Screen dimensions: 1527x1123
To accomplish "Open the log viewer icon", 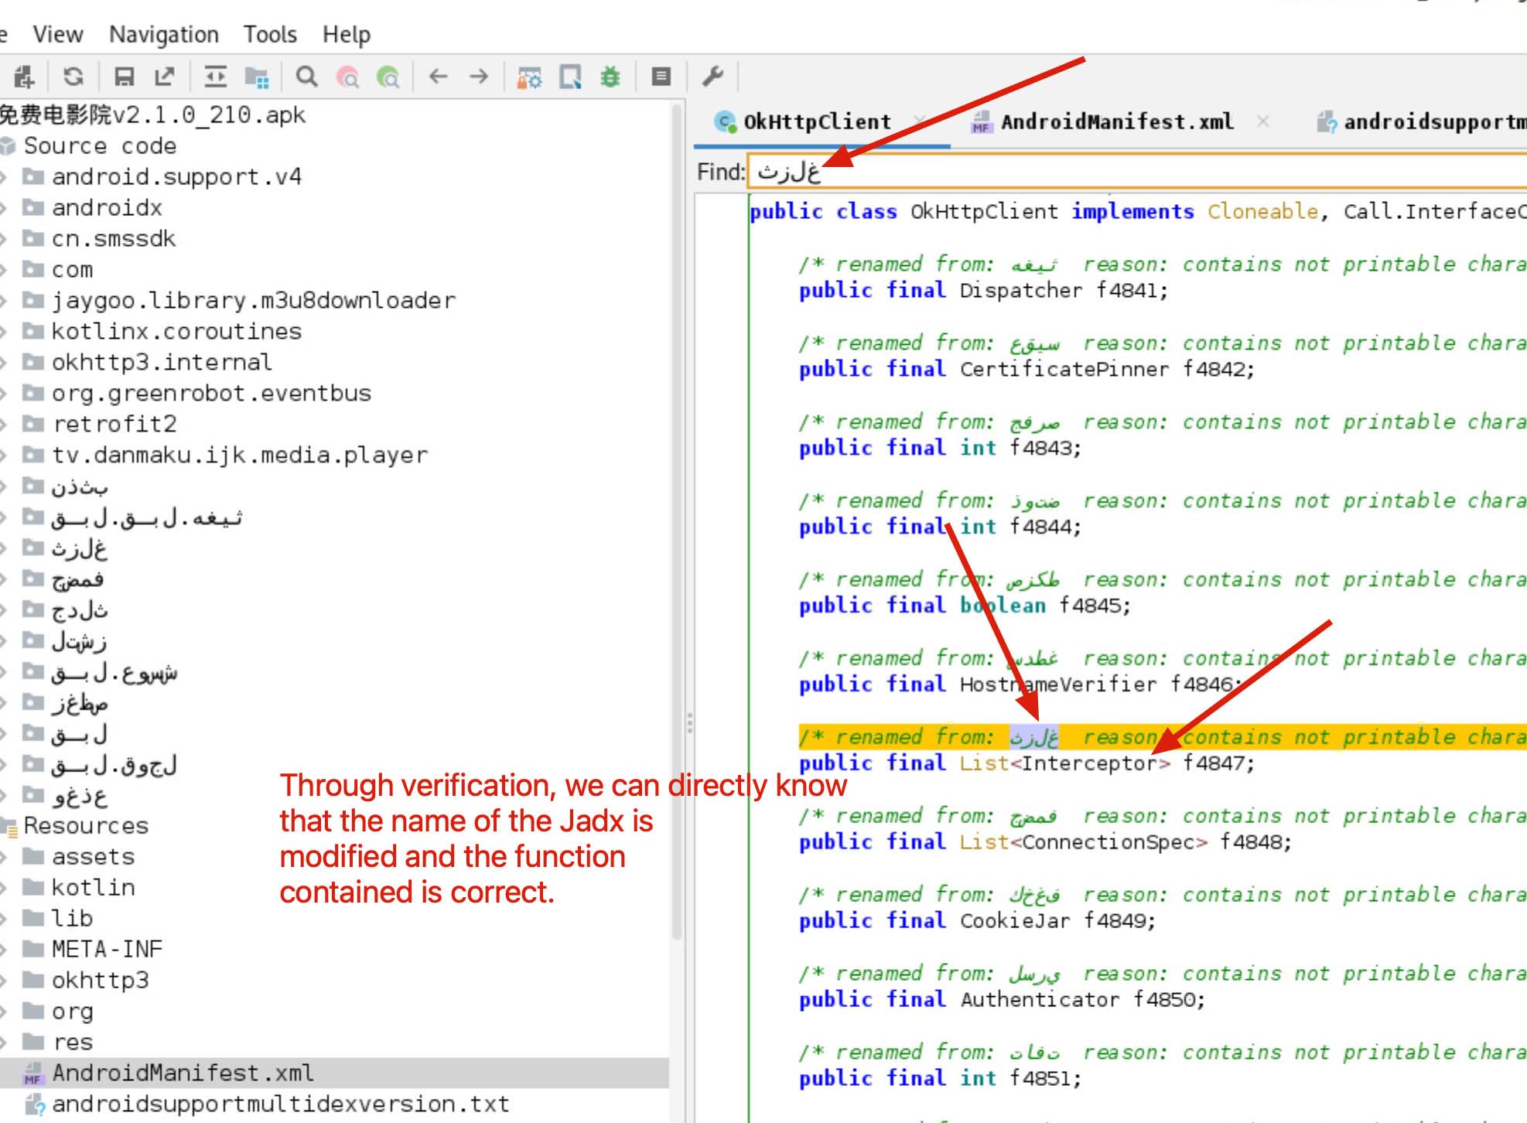I will [661, 77].
